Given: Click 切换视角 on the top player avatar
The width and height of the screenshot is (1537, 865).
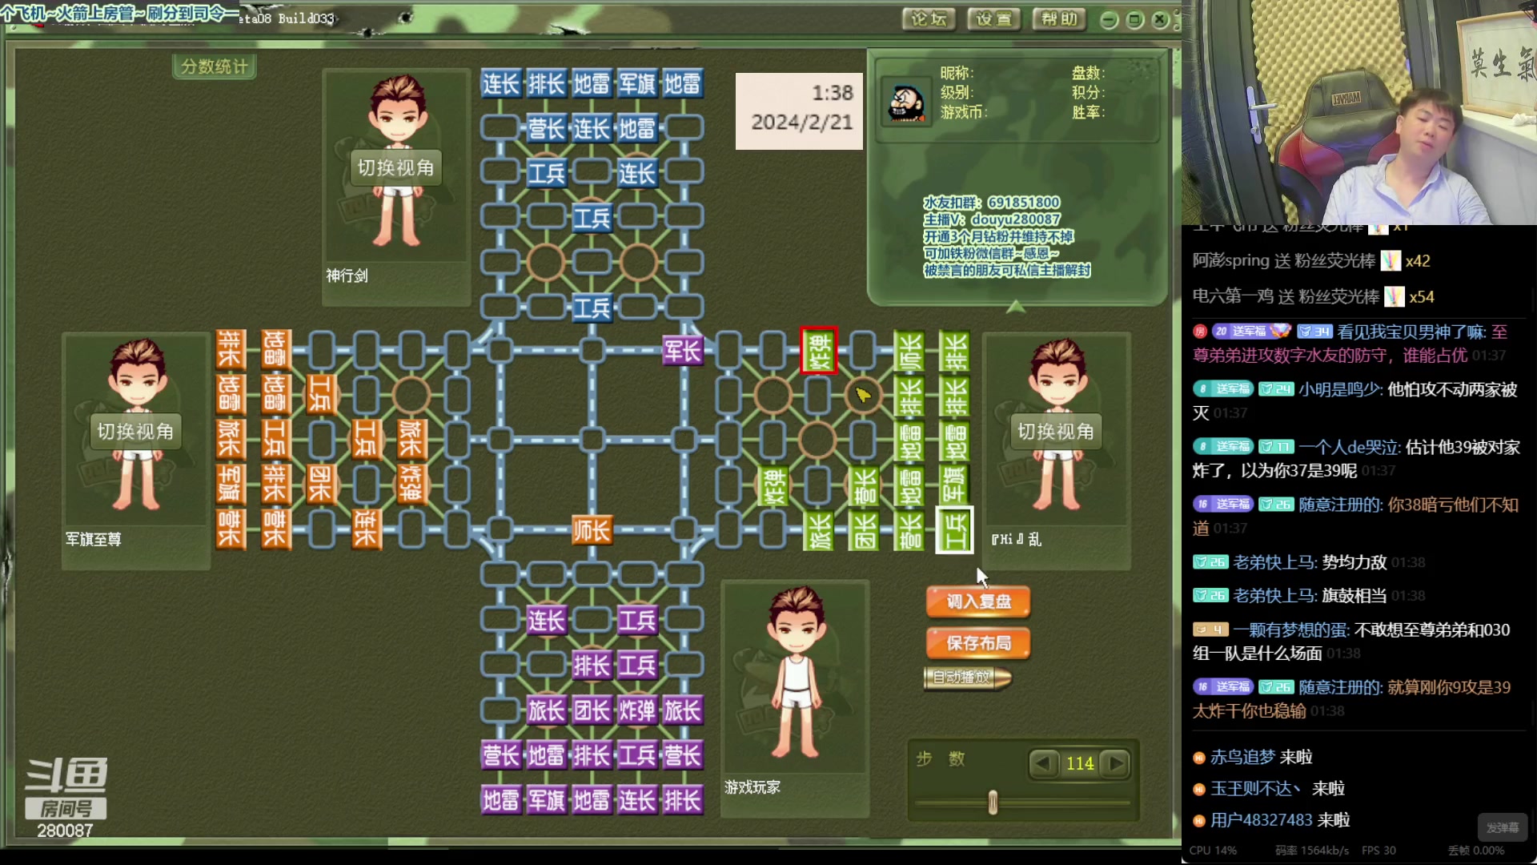Looking at the screenshot, I should (395, 167).
